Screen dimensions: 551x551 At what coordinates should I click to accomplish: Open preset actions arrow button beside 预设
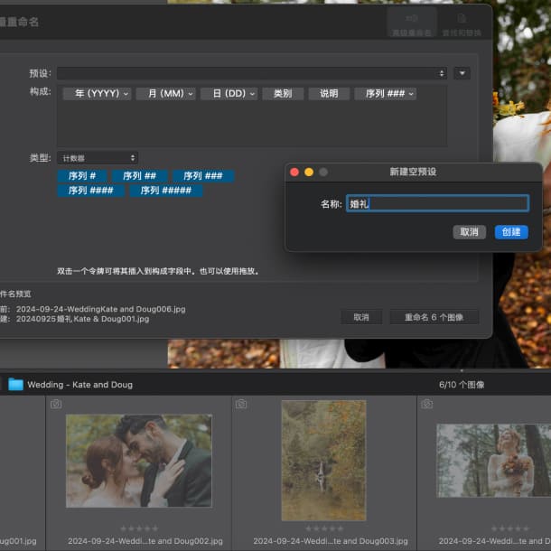(x=462, y=73)
